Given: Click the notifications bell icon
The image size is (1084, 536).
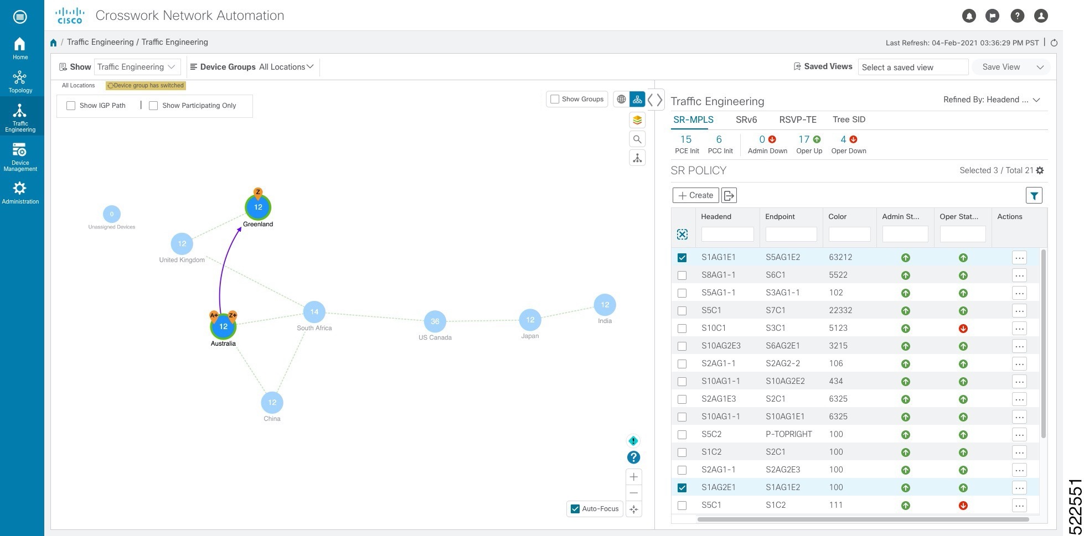Looking at the screenshot, I should click(969, 16).
